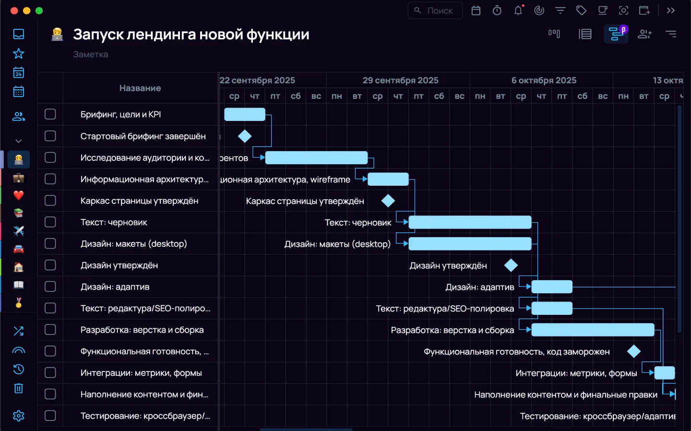Screen dimensions: 691x431
Task: Check the Дизайн: адаптив checkbox
Action: (50, 287)
